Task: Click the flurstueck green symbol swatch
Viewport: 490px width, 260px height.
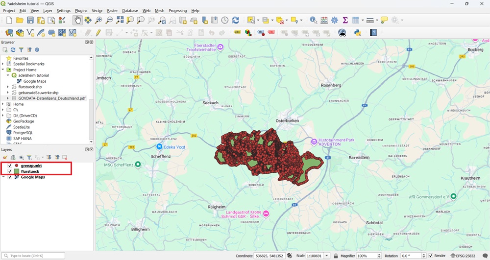Action: click(16, 171)
